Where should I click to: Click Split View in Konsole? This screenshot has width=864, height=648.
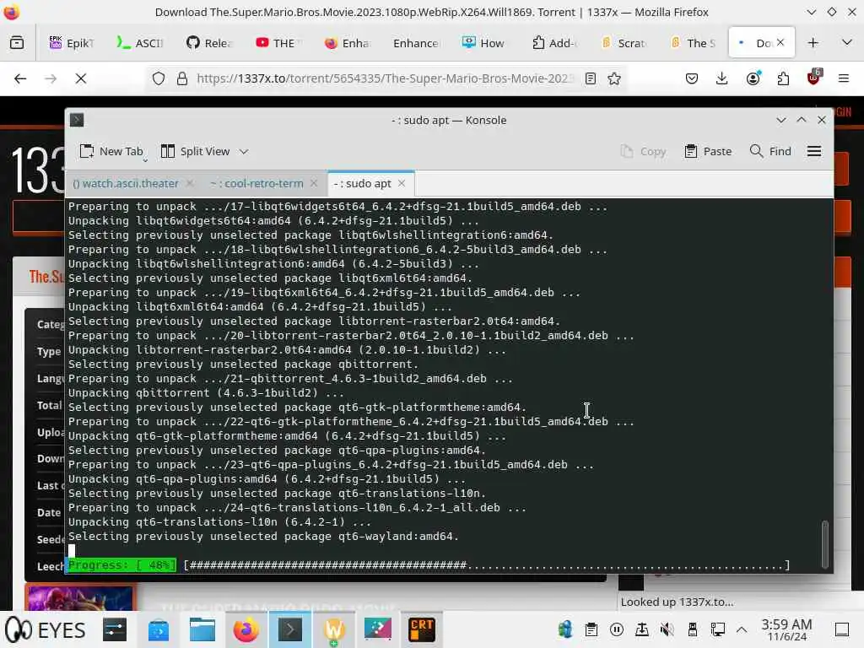[x=195, y=151]
